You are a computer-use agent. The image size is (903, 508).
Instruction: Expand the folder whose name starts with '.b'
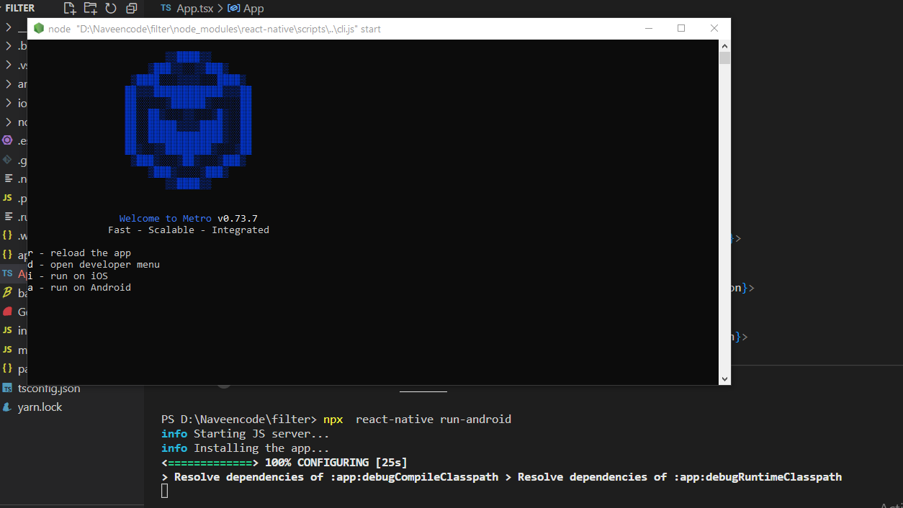coord(9,46)
